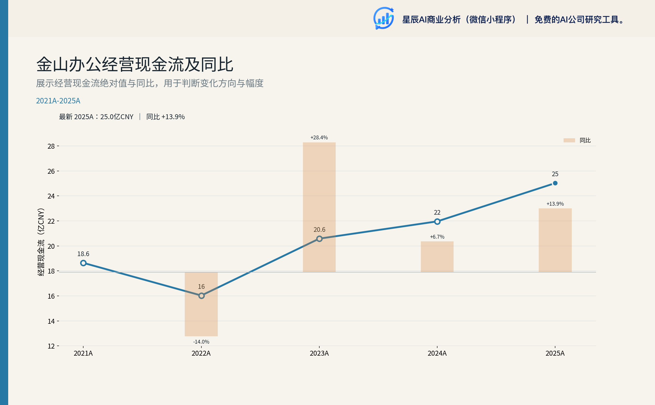This screenshot has width=655, height=405.
Task: Click the 2024A x-axis label
Action: pyautogui.click(x=437, y=353)
